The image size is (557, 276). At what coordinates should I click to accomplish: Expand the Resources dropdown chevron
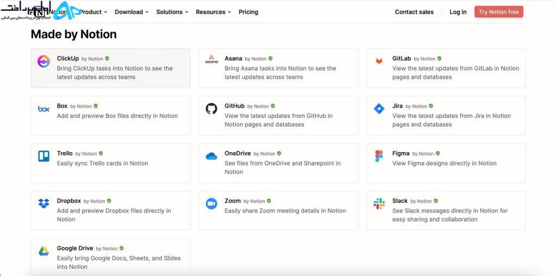(x=230, y=12)
